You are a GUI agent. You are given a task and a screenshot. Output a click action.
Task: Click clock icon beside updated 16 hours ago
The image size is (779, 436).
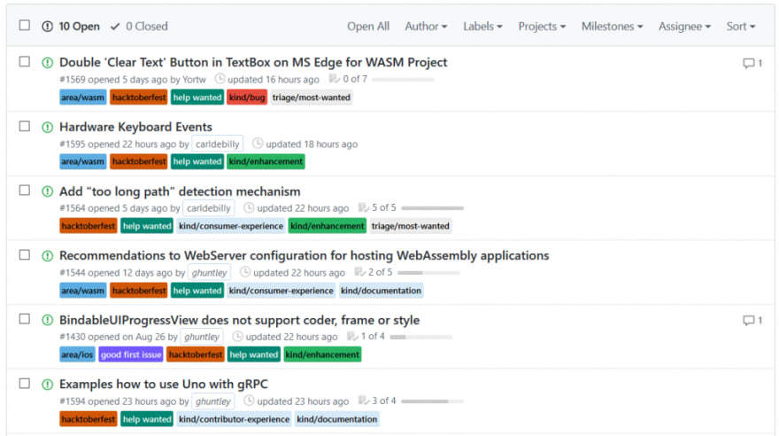coord(220,79)
